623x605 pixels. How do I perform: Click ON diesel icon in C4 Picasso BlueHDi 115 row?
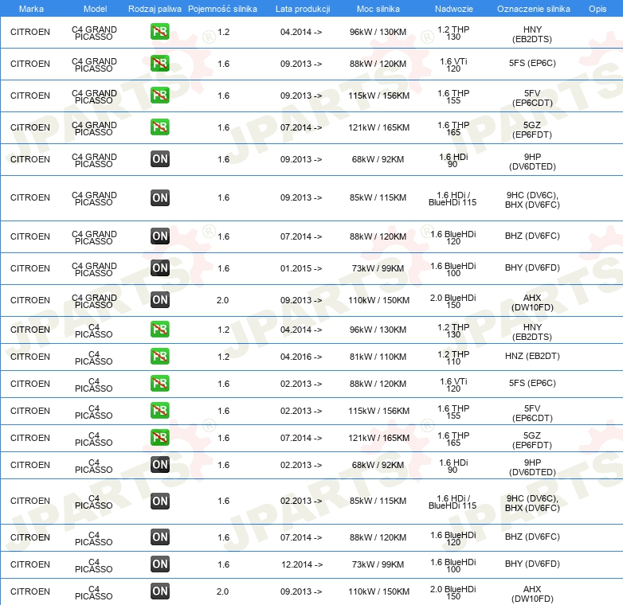tap(159, 501)
